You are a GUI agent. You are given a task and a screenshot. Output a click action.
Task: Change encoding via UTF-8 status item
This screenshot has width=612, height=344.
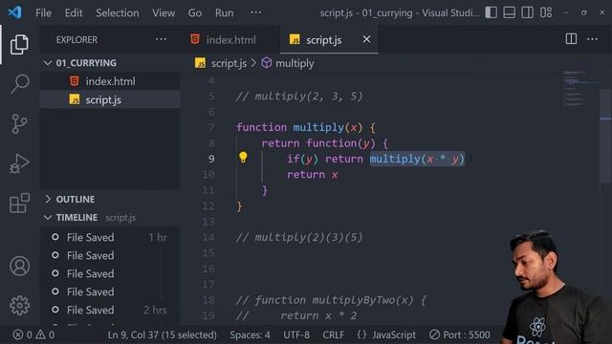(296, 334)
